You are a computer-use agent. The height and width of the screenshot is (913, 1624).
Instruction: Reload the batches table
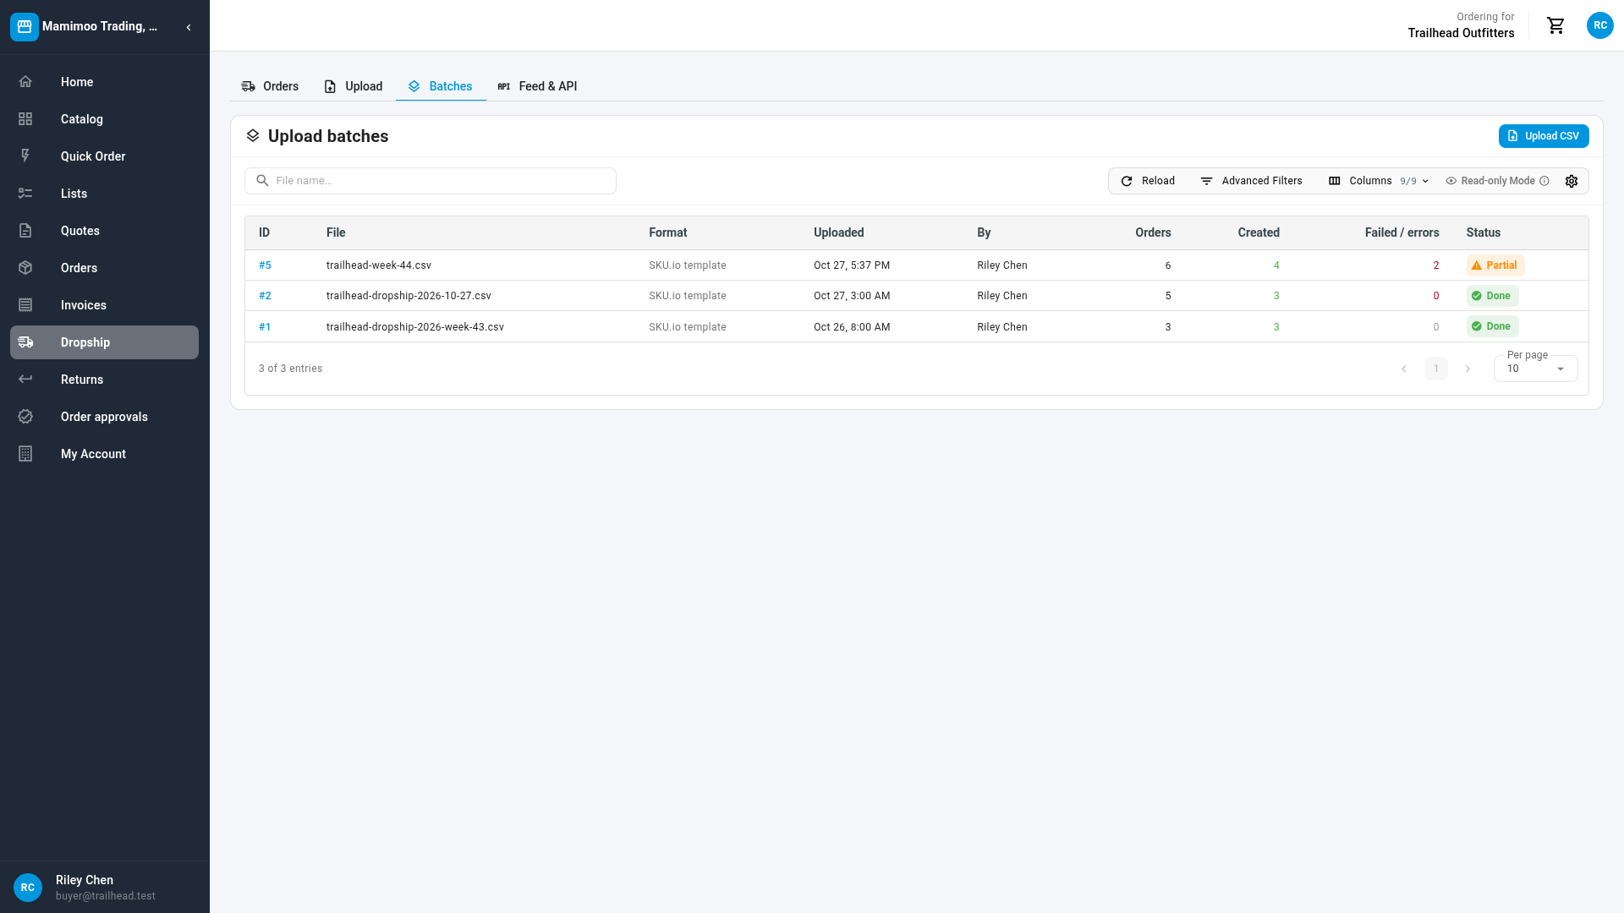click(1148, 181)
